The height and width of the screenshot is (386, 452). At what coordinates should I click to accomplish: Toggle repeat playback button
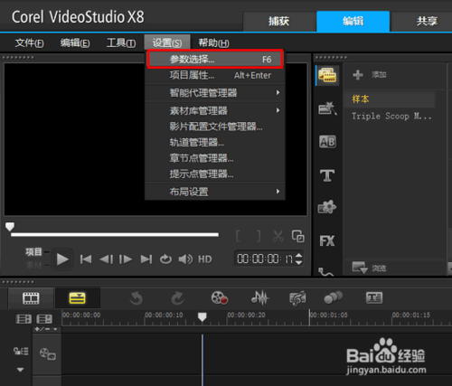tap(165, 259)
